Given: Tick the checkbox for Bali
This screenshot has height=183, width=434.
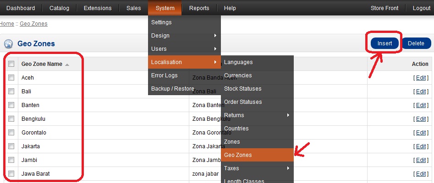Looking at the screenshot, I should 11,91.
